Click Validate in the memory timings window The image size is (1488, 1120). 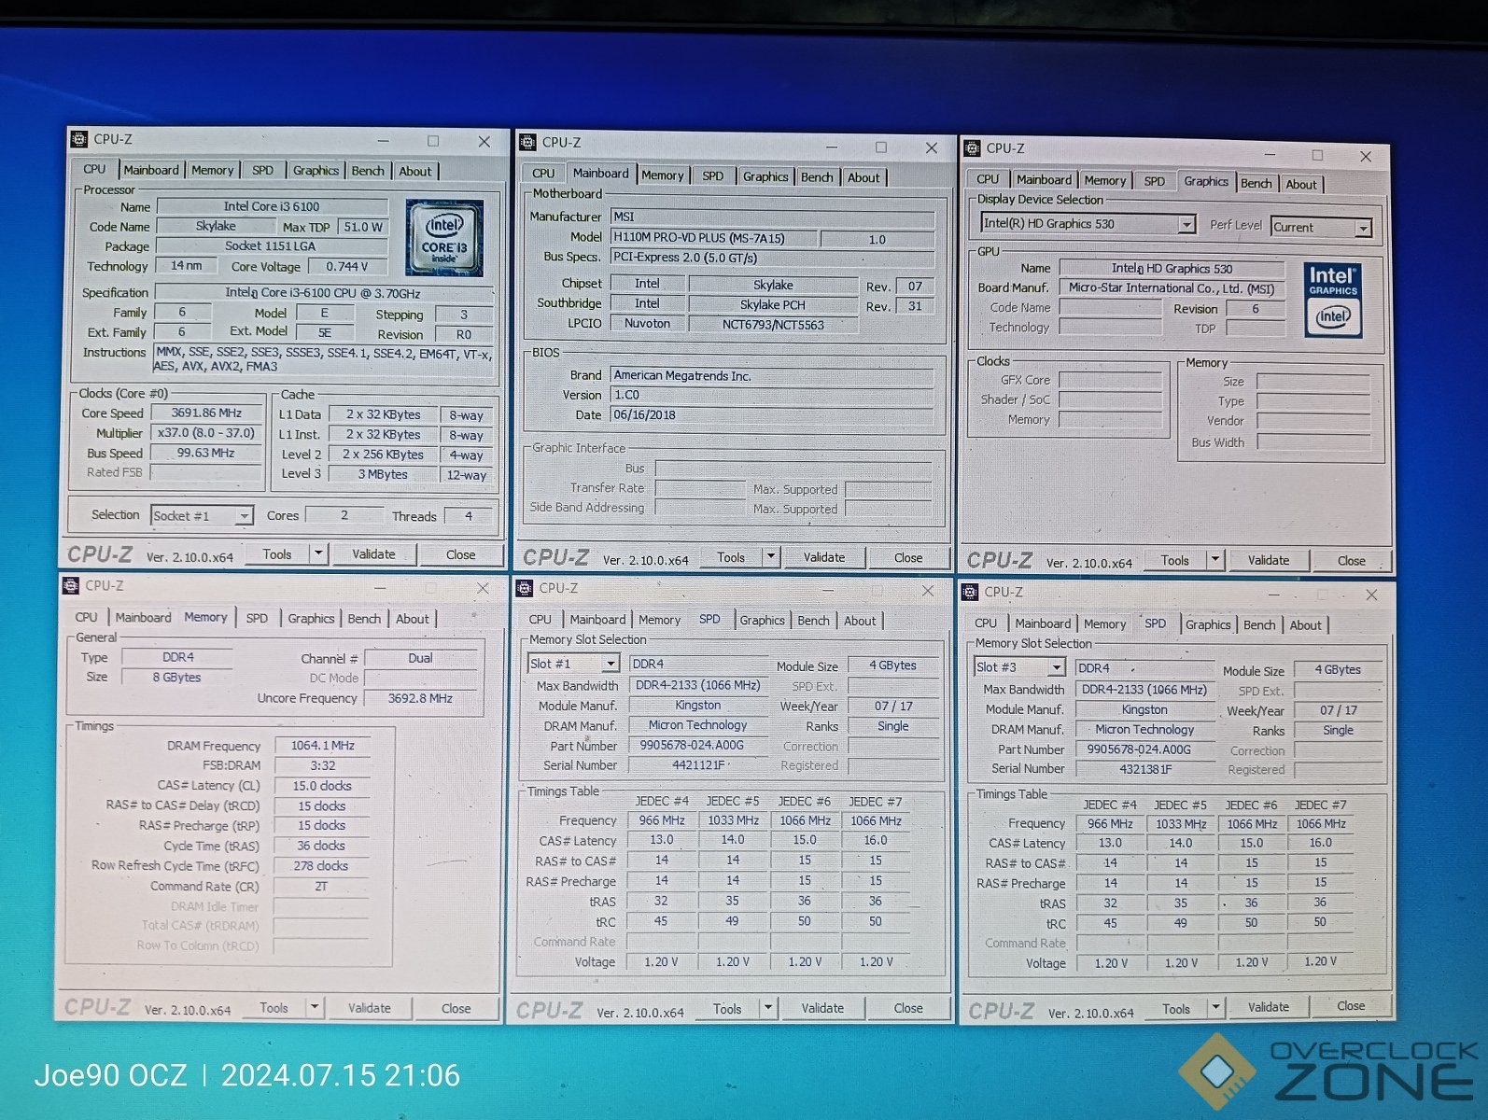(x=370, y=1008)
